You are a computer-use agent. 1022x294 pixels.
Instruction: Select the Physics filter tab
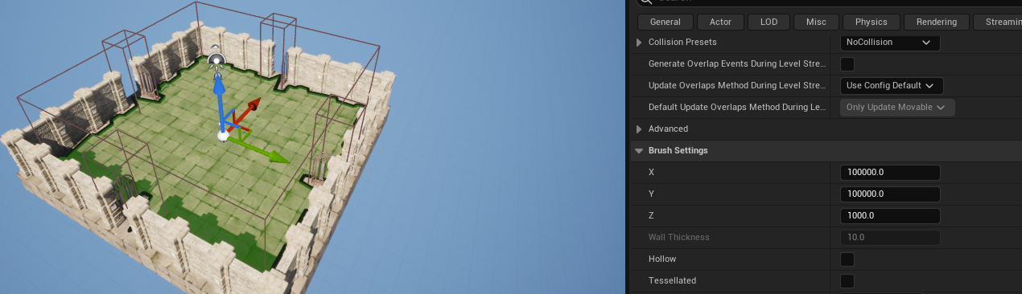pyautogui.click(x=871, y=22)
